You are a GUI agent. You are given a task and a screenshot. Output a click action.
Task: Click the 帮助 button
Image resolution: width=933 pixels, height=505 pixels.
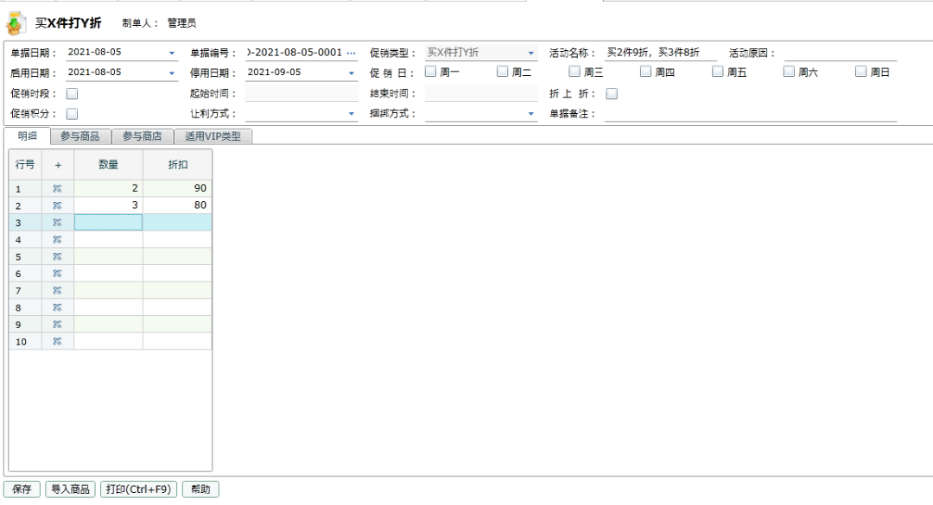[200, 489]
